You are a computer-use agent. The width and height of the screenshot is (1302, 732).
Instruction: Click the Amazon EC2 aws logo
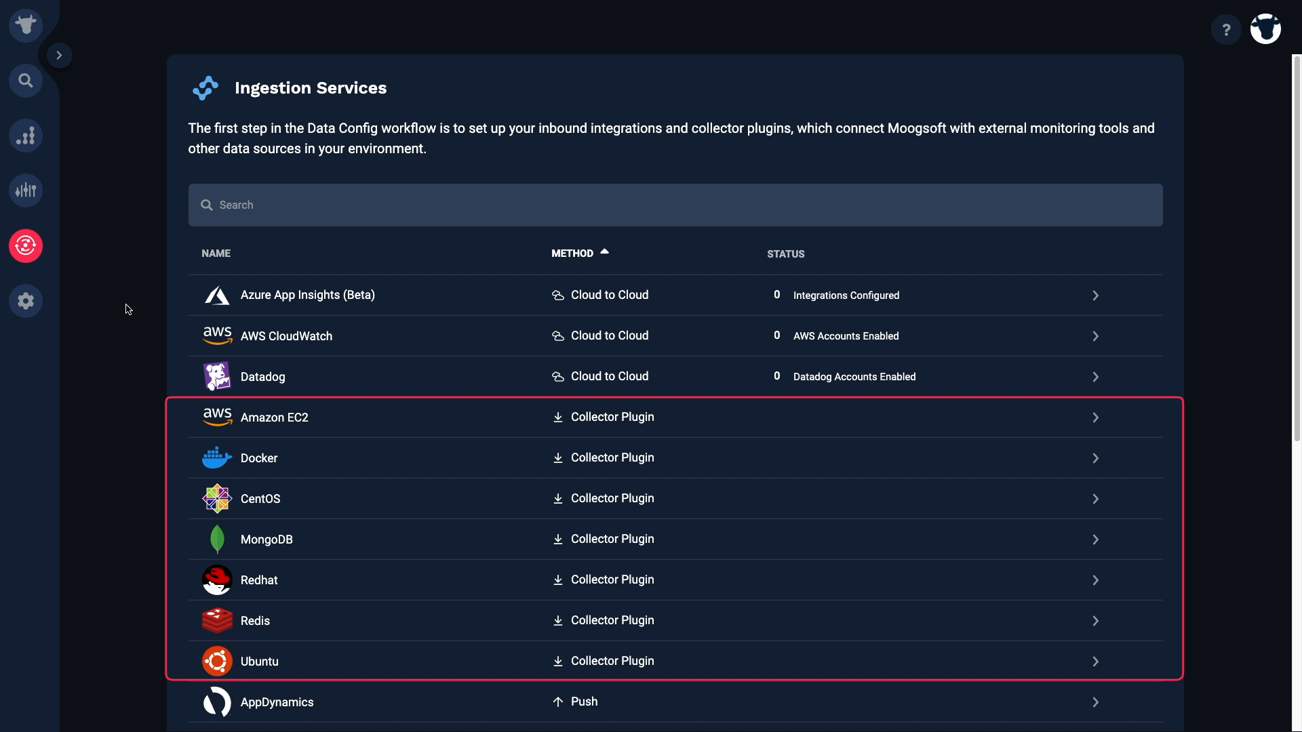tap(217, 417)
